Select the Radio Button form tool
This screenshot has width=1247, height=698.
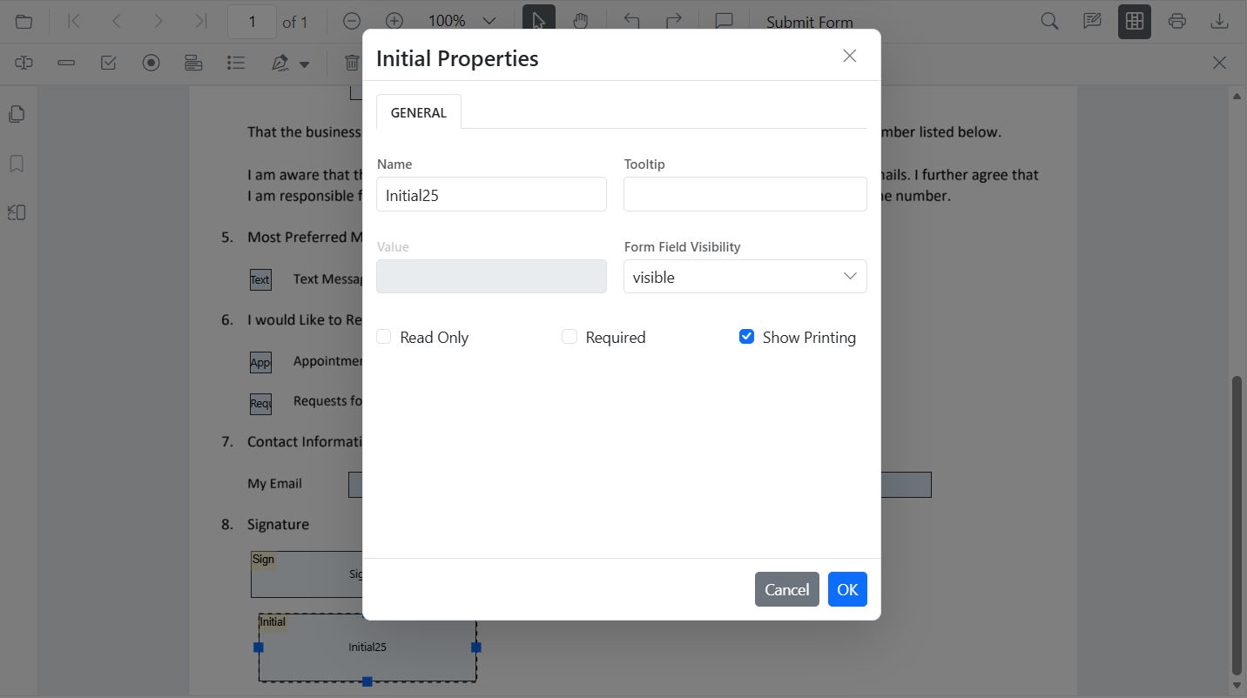coord(151,62)
